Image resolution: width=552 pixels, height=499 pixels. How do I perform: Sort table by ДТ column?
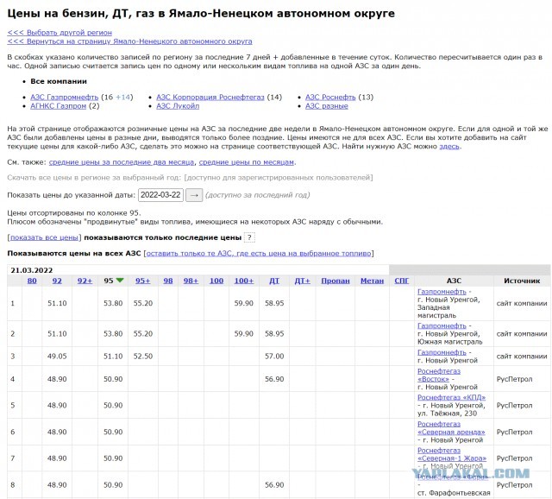pos(274,281)
